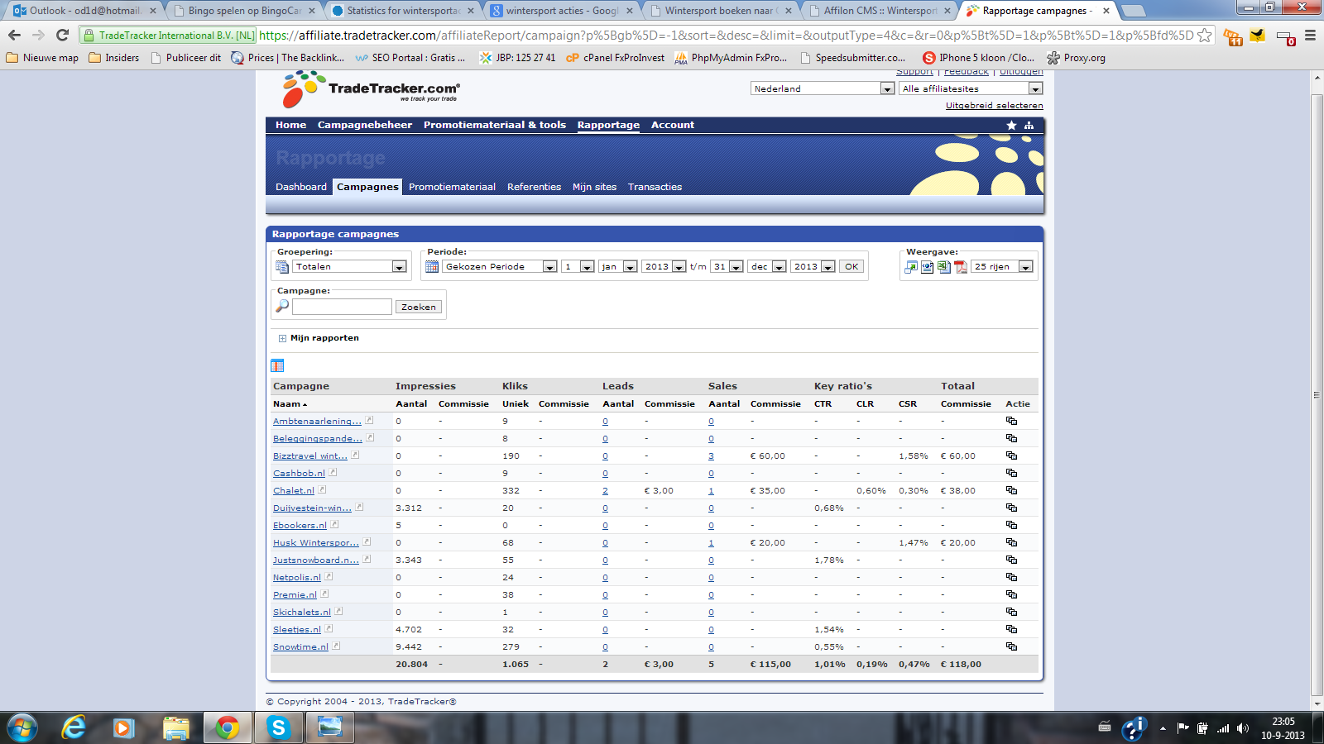Viewport: 1324px width, 744px height.
Task: Switch to the Dashboard tab
Action: pos(301,187)
